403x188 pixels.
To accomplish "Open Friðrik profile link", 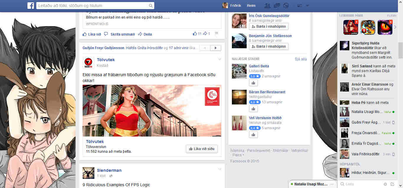I will coord(235,6).
